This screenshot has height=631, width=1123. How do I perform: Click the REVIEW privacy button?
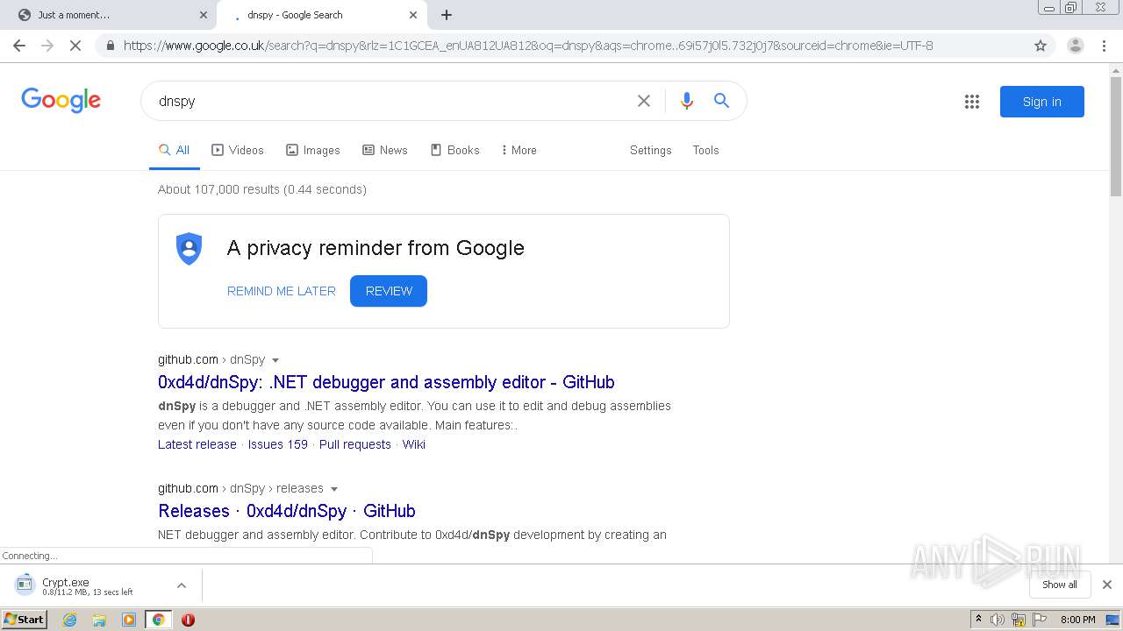click(x=389, y=291)
